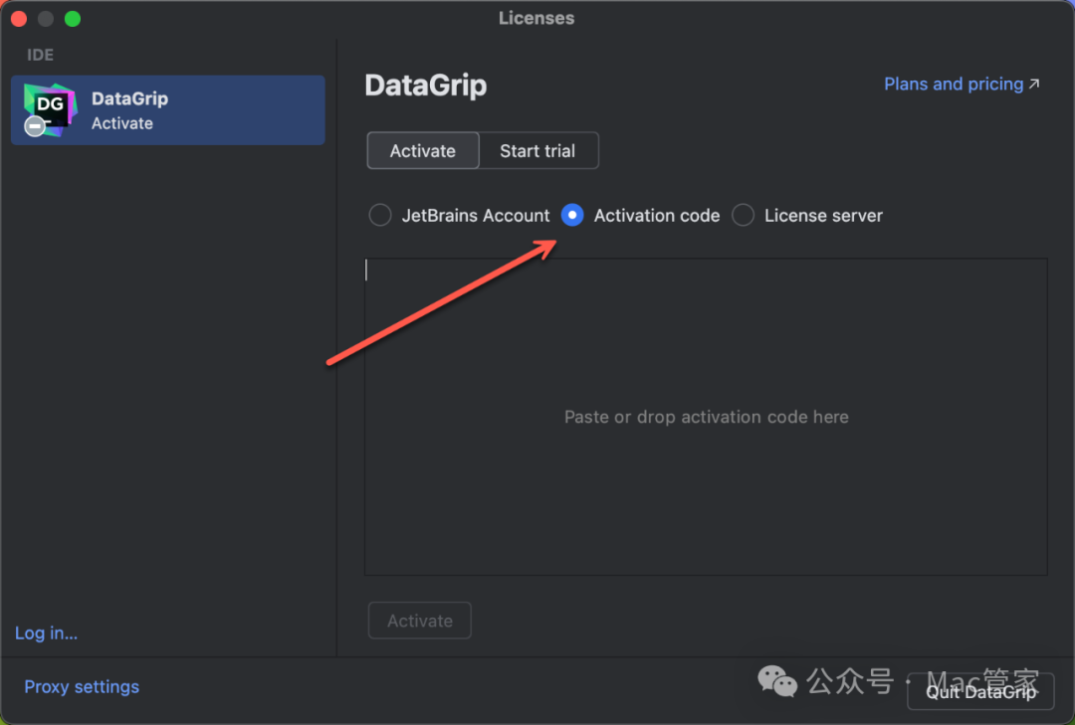The height and width of the screenshot is (725, 1075).
Task: Click the gray minimize window button
Action: coord(46,19)
